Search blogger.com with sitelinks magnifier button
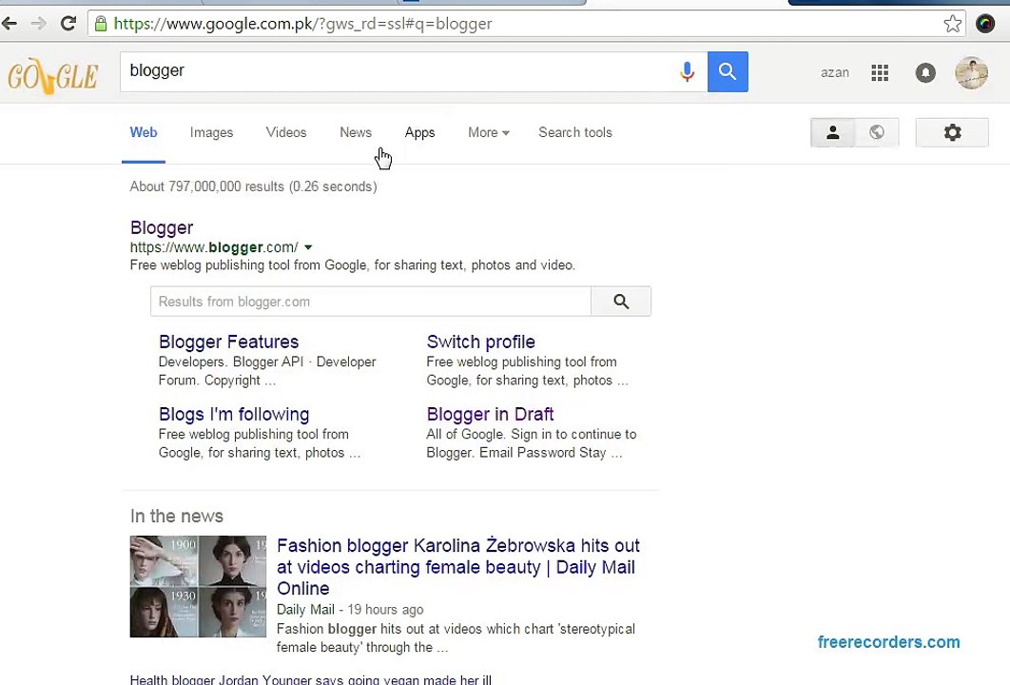1010x685 pixels. pyautogui.click(x=621, y=301)
